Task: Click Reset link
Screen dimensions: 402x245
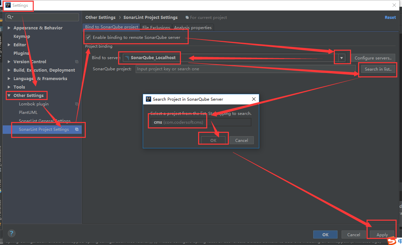Action: 390,18
